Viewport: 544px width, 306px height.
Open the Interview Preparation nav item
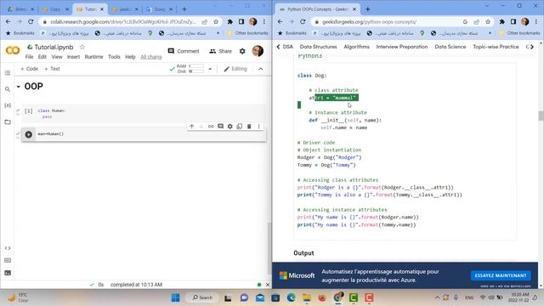coord(402,47)
